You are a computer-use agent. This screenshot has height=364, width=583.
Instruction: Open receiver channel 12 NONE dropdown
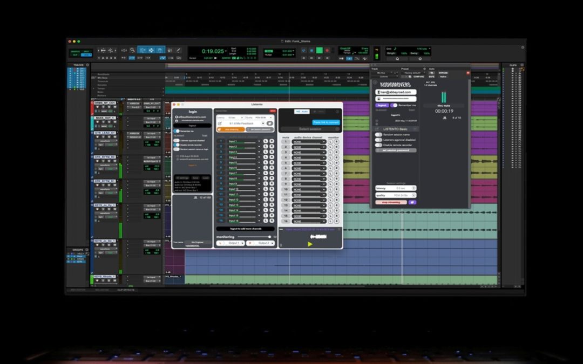(309, 200)
